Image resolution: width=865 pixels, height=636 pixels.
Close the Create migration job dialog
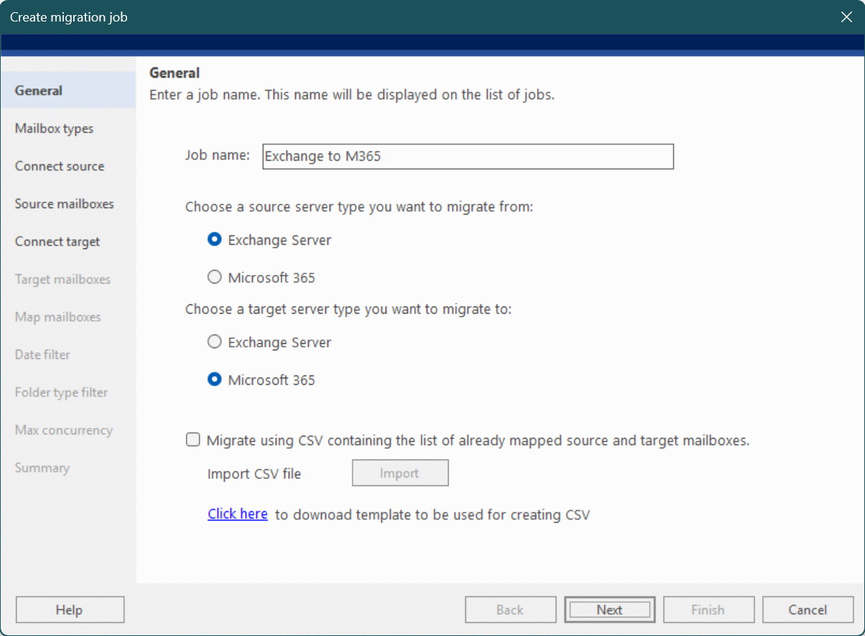[x=846, y=17]
